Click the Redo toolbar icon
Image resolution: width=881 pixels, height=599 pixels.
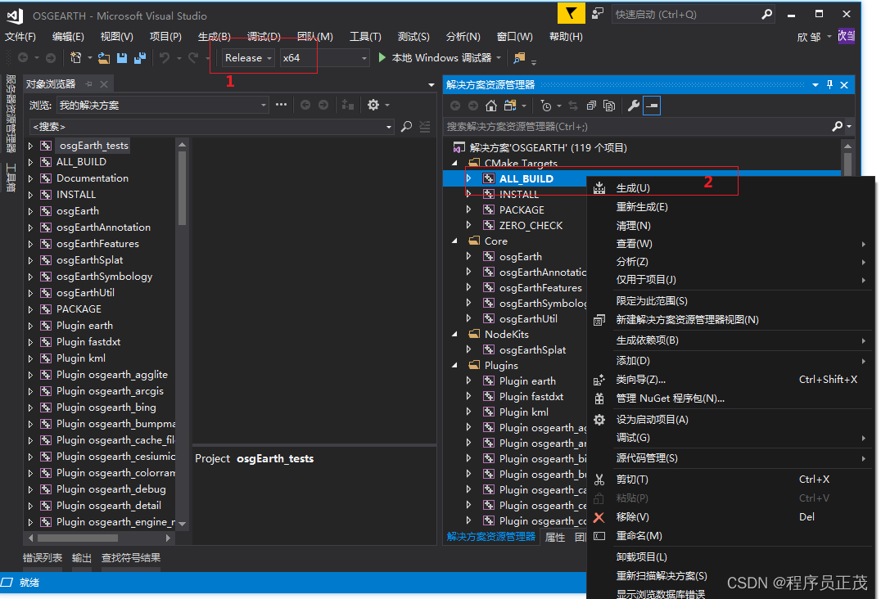tap(193, 58)
